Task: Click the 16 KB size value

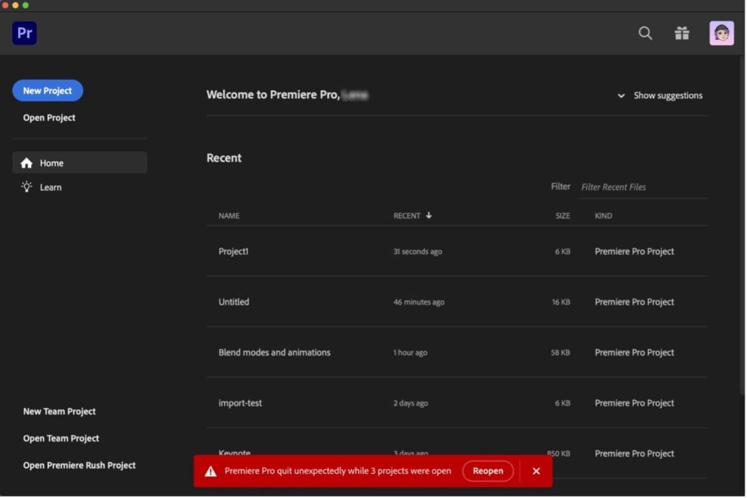Action: pos(560,302)
